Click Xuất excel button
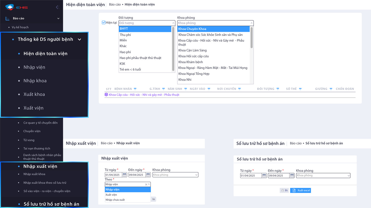The image size is (371, 208). (x=300, y=190)
